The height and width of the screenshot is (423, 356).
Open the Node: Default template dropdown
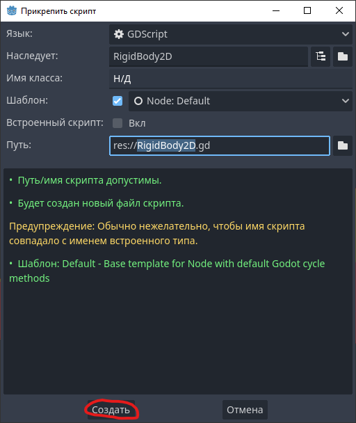(x=241, y=101)
